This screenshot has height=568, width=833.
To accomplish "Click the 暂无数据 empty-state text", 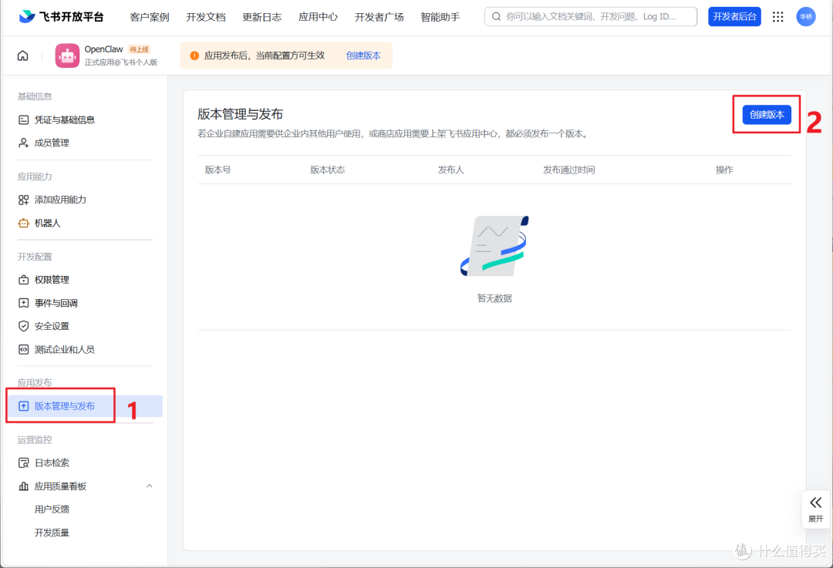I will point(494,298).
